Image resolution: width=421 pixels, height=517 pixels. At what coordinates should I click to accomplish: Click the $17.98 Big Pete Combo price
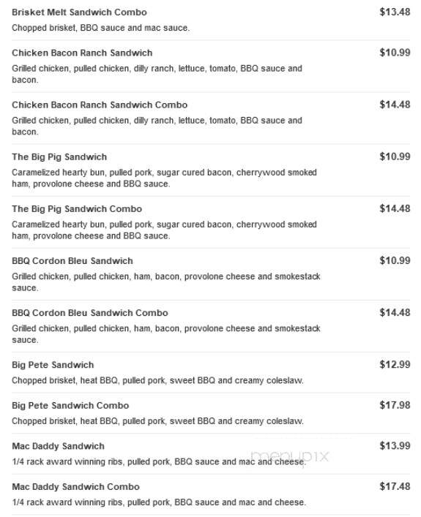[395, 405]
